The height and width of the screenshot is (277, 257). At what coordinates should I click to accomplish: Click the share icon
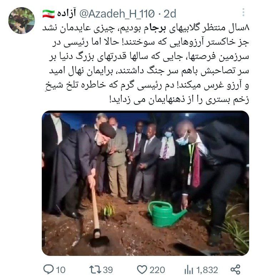[x=235, y=269]
